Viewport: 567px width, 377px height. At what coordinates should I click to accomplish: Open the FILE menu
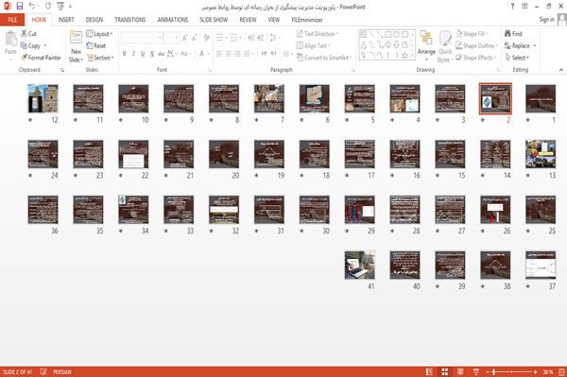[12, 20]
